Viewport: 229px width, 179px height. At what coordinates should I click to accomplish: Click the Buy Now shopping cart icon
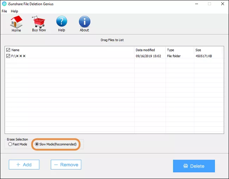[39, 22]
